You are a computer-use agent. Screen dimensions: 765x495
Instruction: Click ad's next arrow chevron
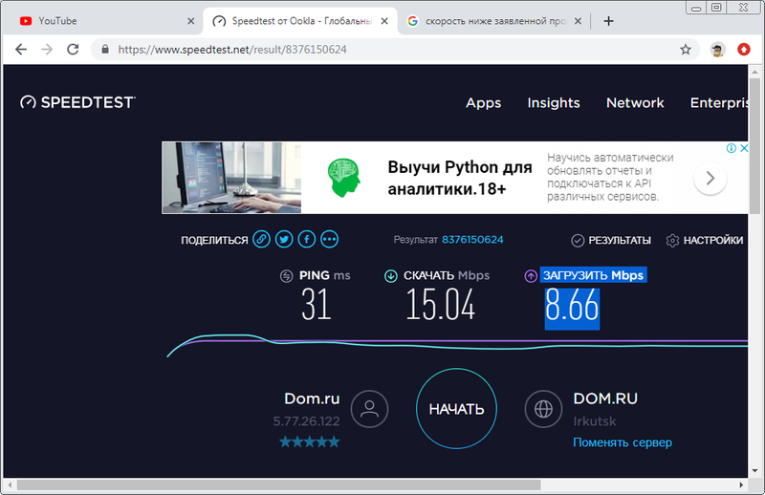[x=710, y=178]
